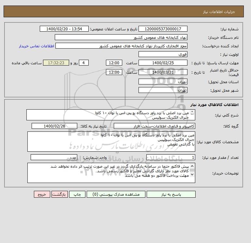Click label توضیحات خریدار
Image resolution: width=251 pixels, height=243 pixels.
point(225,173)
